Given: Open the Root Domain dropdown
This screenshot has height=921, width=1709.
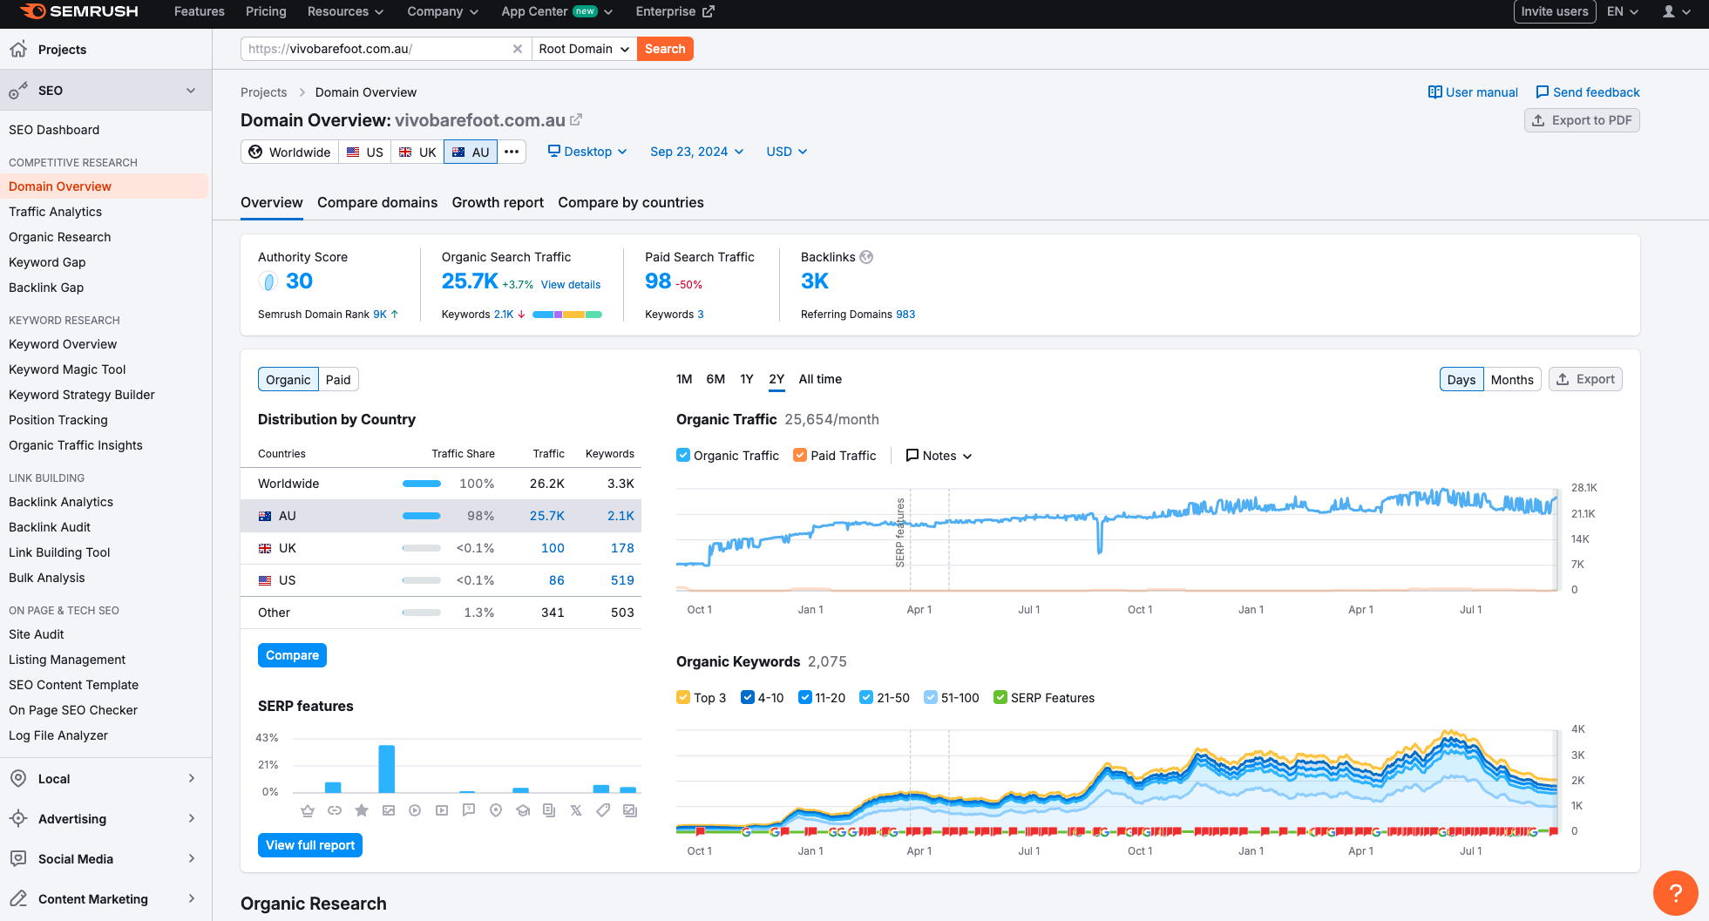Looking at the screenshot, I should [584, 49].
